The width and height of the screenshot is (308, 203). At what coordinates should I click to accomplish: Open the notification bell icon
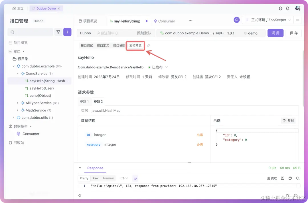pyautogui.click(x=288, y=8)
